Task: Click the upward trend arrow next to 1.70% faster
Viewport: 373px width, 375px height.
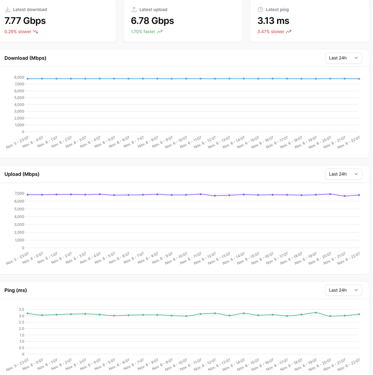Action: [x=160, y=31]
